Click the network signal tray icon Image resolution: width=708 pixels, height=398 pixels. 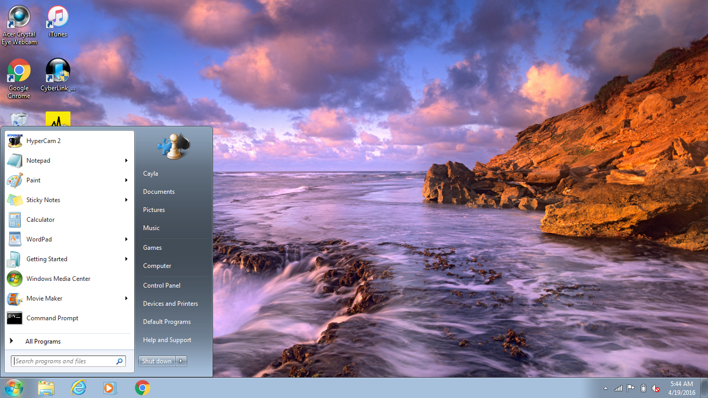tap(618, 388)
